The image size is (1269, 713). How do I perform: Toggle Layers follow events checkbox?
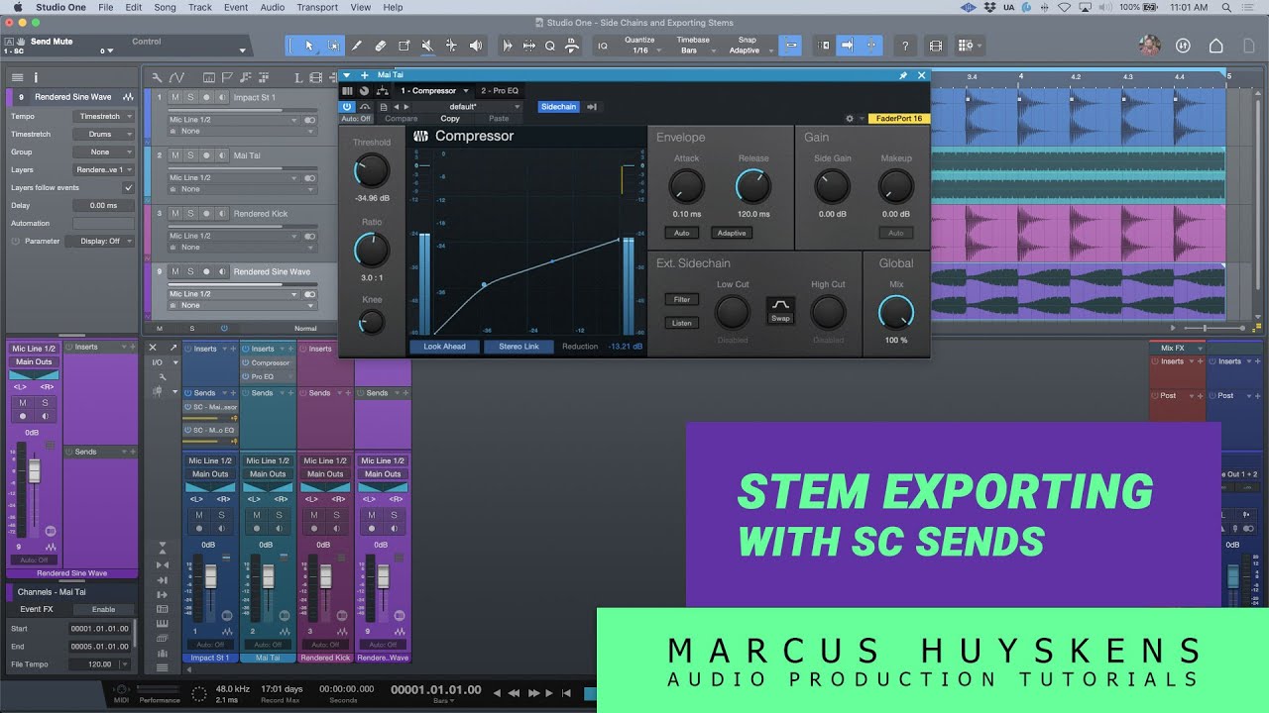click(128, 187)
